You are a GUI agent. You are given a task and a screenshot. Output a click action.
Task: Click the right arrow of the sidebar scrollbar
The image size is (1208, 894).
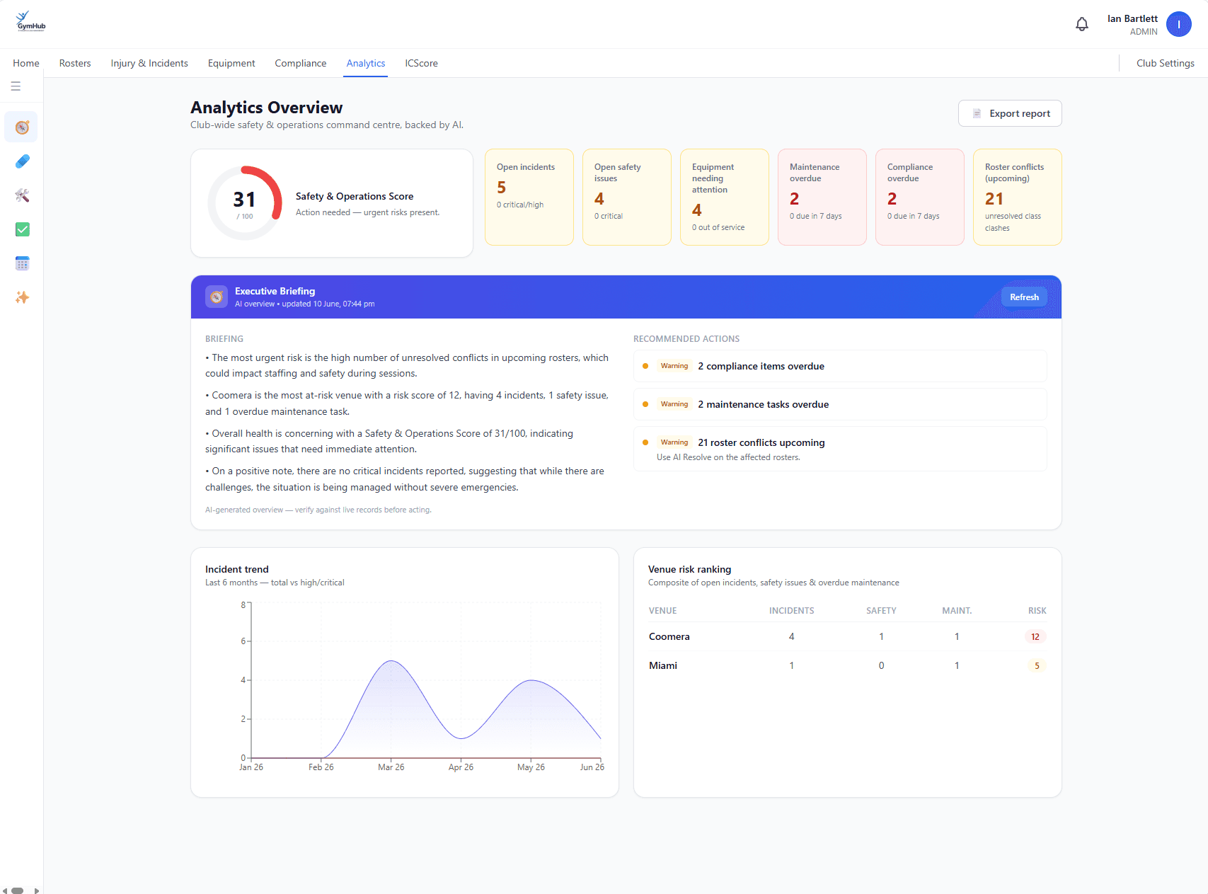(37, 890)
